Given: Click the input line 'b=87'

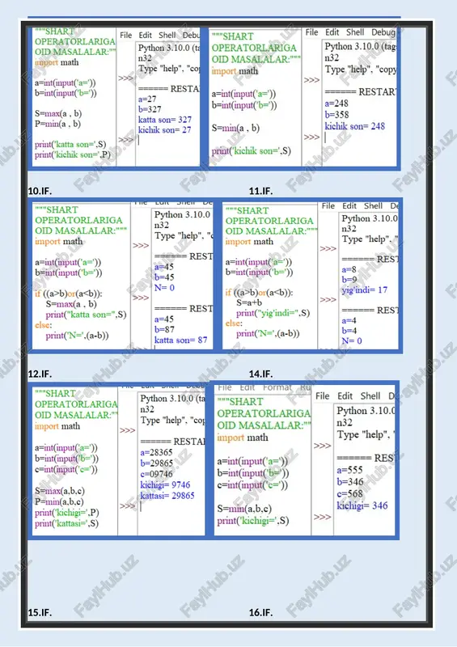Looking at the screenshot, I should pos(164,330).
